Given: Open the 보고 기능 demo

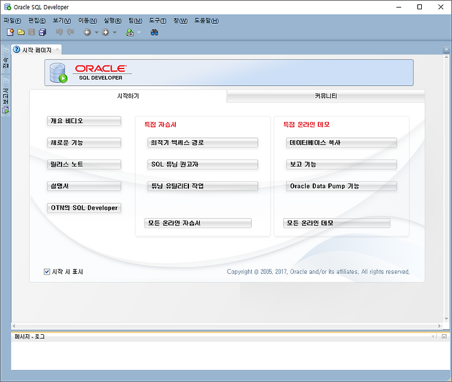Looking at the screenshot, I should pos(342,164).
